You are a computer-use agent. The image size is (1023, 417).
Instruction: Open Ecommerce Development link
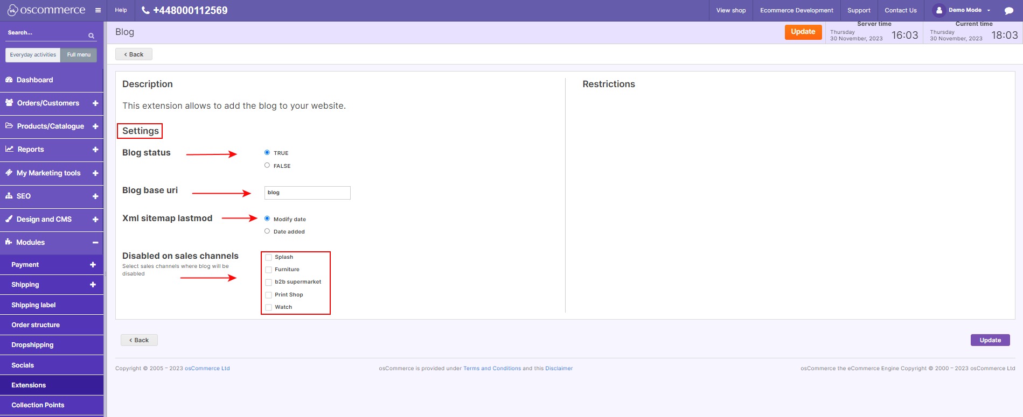[797, 10]
